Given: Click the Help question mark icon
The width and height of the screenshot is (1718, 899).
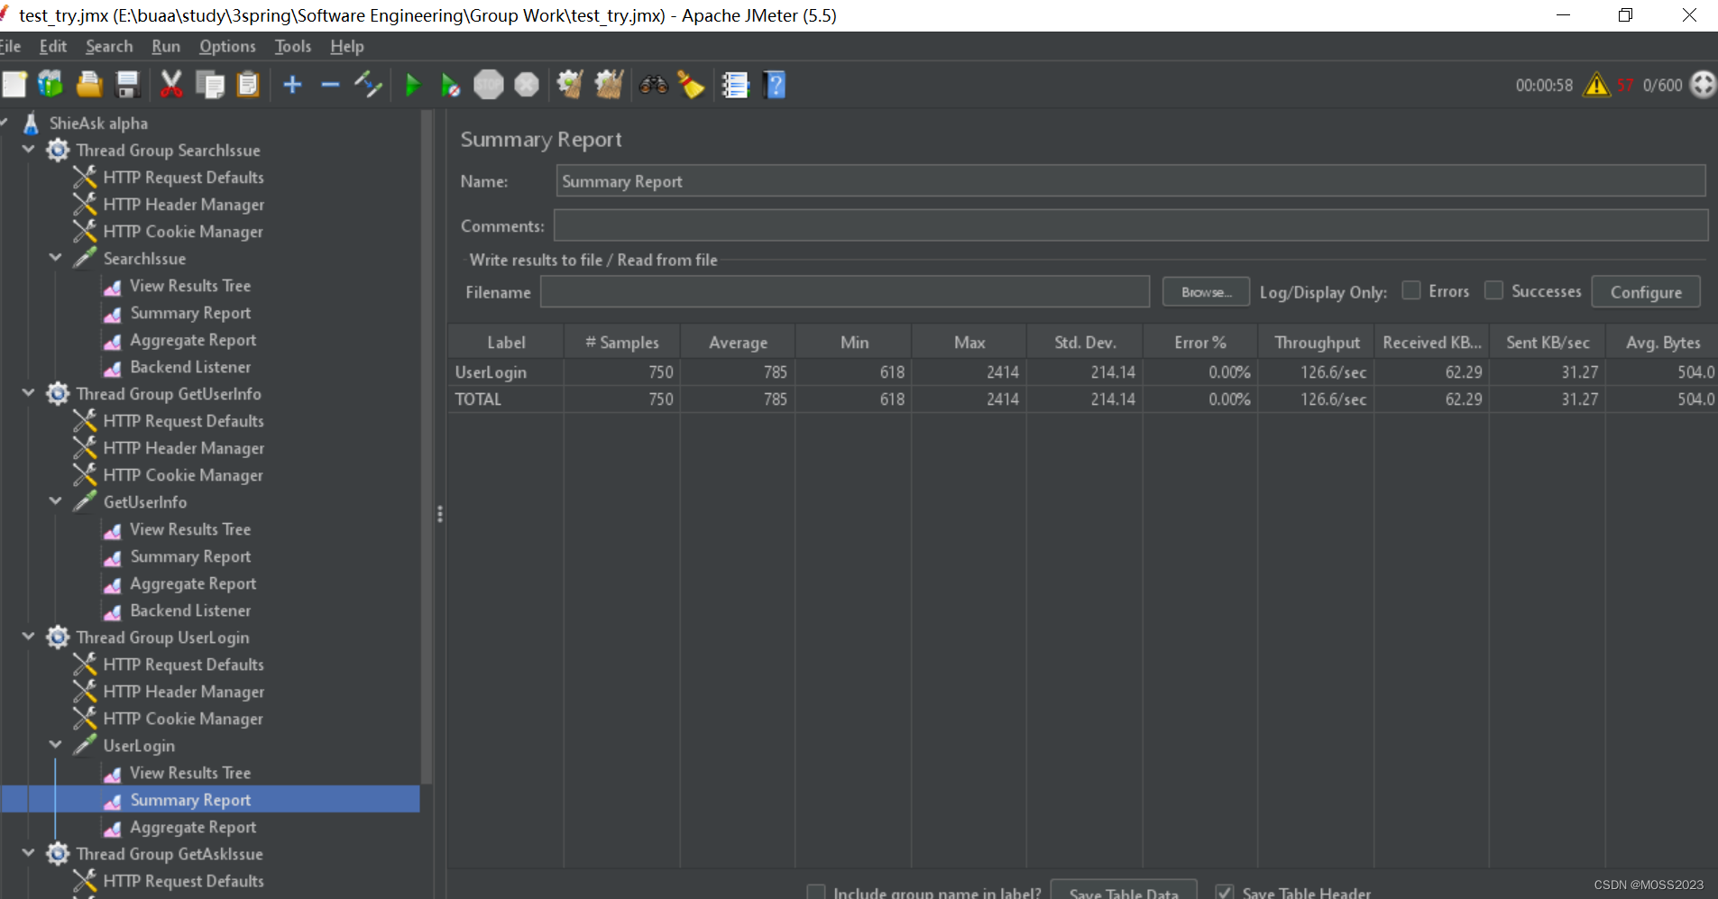Looking at the screenshot, I should 775,85.
